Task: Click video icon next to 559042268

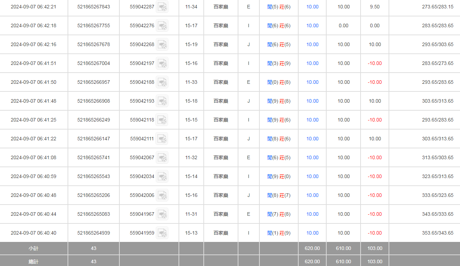Action: point(162,45)
